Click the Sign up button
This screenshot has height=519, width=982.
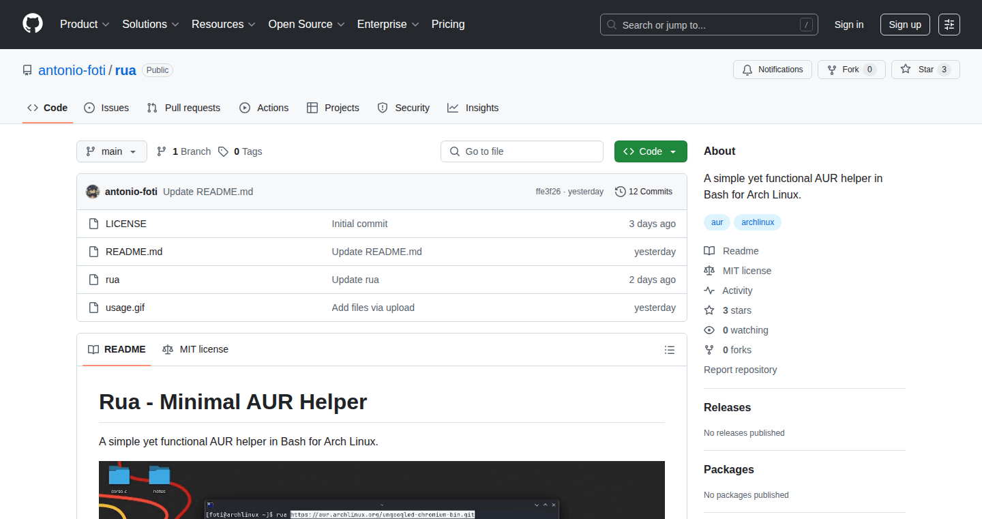pyautogui.click(x=905, y=25)
